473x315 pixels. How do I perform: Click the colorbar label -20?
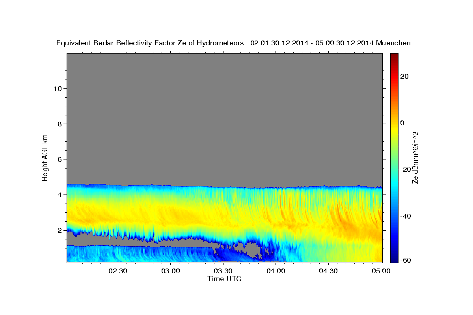point(405,169)
